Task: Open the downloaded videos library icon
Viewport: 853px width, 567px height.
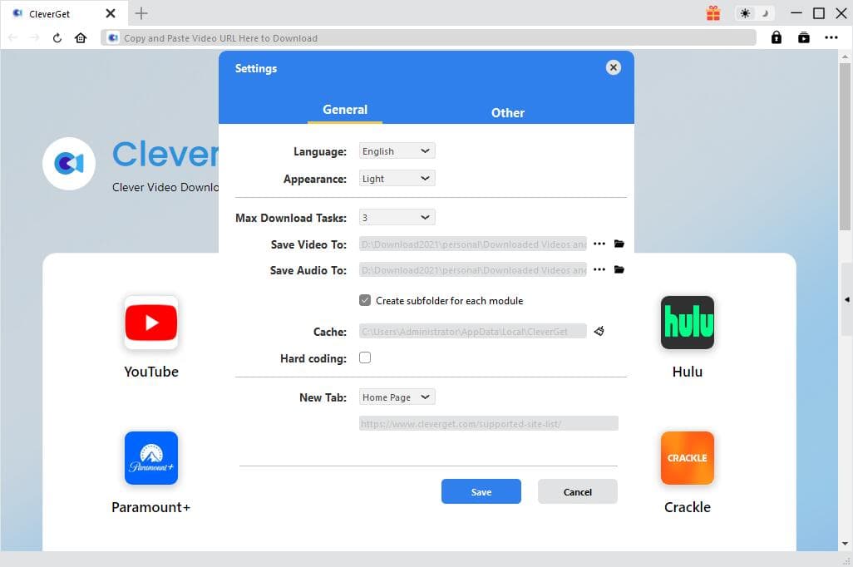Action: (803, 37)
